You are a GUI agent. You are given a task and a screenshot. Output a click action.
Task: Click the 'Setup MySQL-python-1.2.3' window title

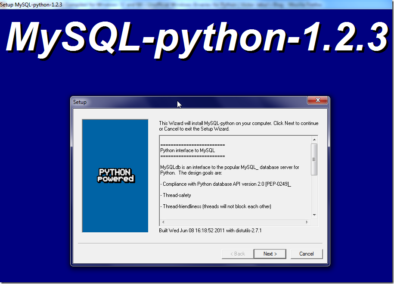point(31,5)
